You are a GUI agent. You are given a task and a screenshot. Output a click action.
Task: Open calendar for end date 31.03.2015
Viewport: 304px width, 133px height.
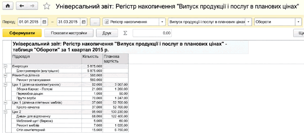click(84, 22)
